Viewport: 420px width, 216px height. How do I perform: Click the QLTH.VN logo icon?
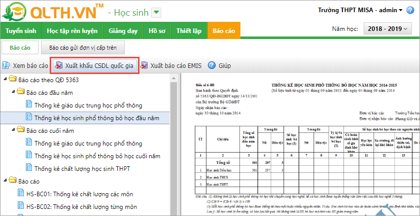point(15,11)
